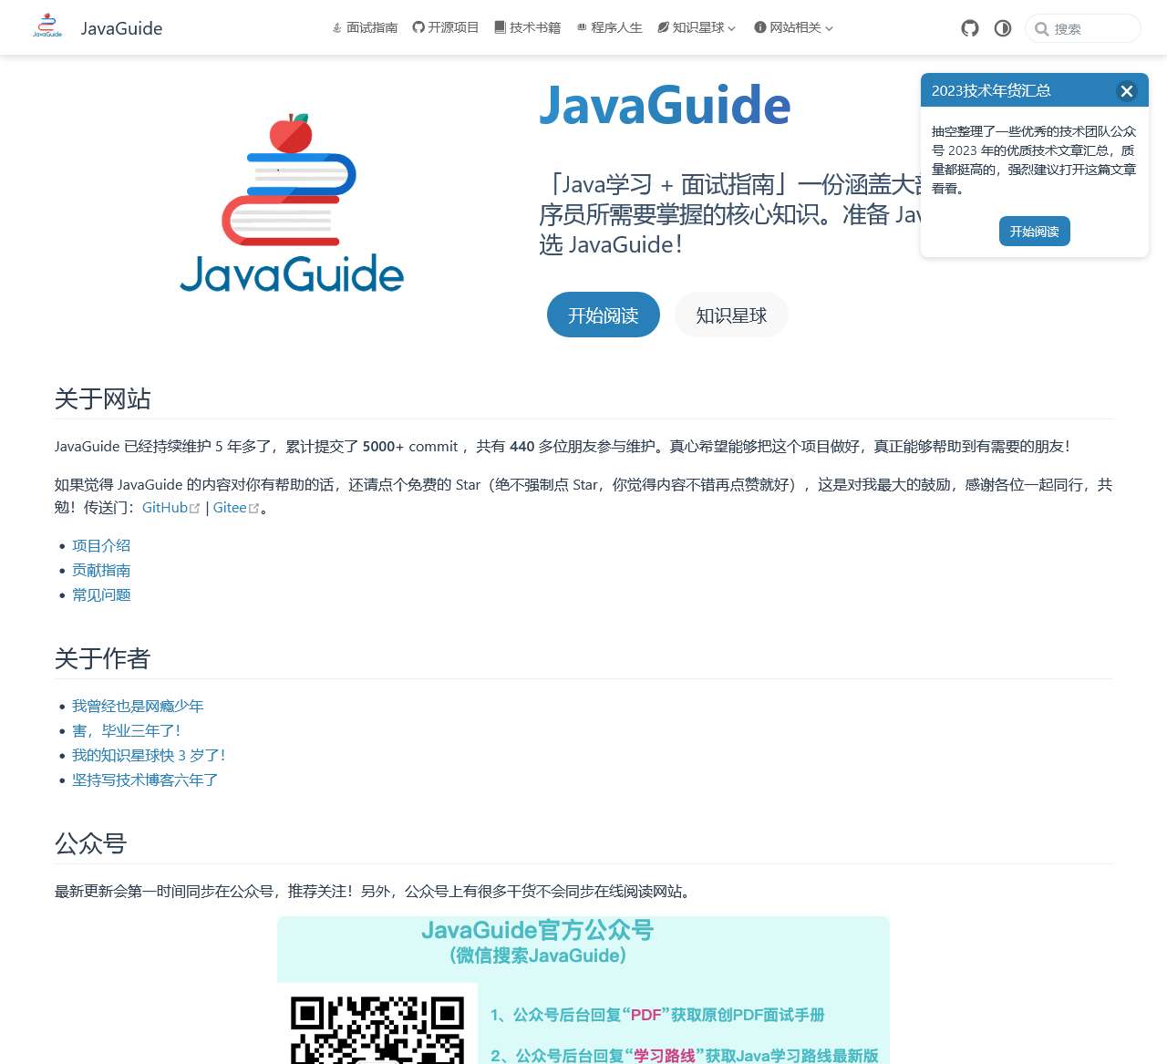Open the 开源项目 nav menu item

click(446, 27)
